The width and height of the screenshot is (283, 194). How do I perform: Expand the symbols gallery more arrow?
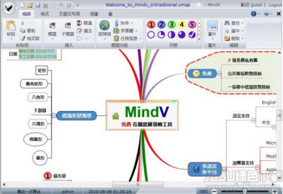[199, 39]
